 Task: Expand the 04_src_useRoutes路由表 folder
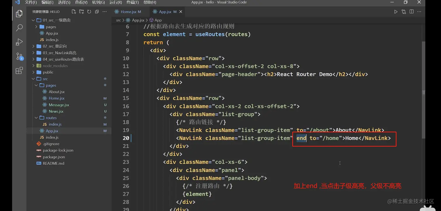pyautogui.click(x=33, y=59)
